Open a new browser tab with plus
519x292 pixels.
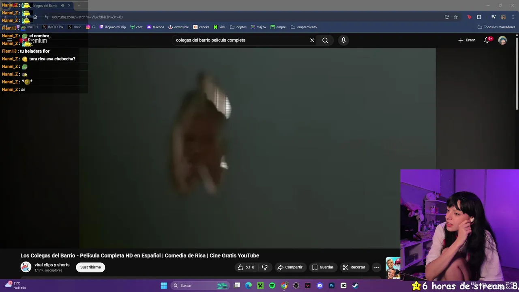click(x=79, y=6)
